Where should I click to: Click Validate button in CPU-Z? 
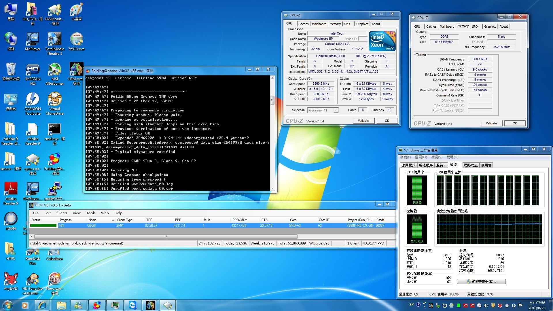[x=363, y=121]
